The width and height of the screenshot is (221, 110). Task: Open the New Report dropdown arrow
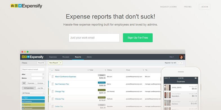pyautogui.click(x=61, y=63)
